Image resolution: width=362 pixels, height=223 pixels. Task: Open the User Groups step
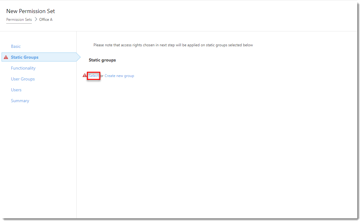(23, 79)
